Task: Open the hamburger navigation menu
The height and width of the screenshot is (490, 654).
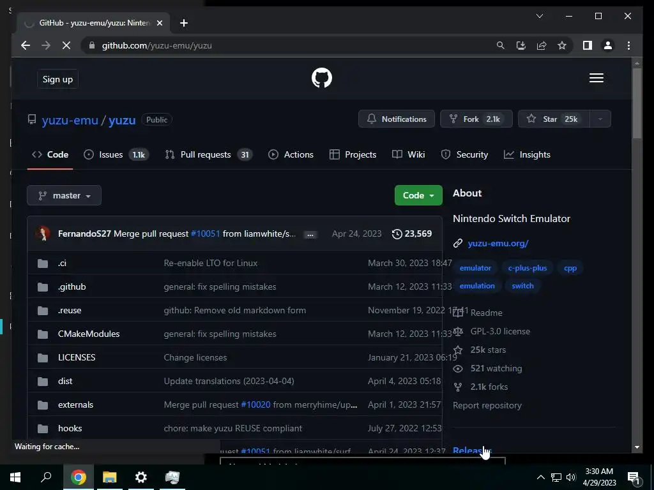Action: coord(596,78)
